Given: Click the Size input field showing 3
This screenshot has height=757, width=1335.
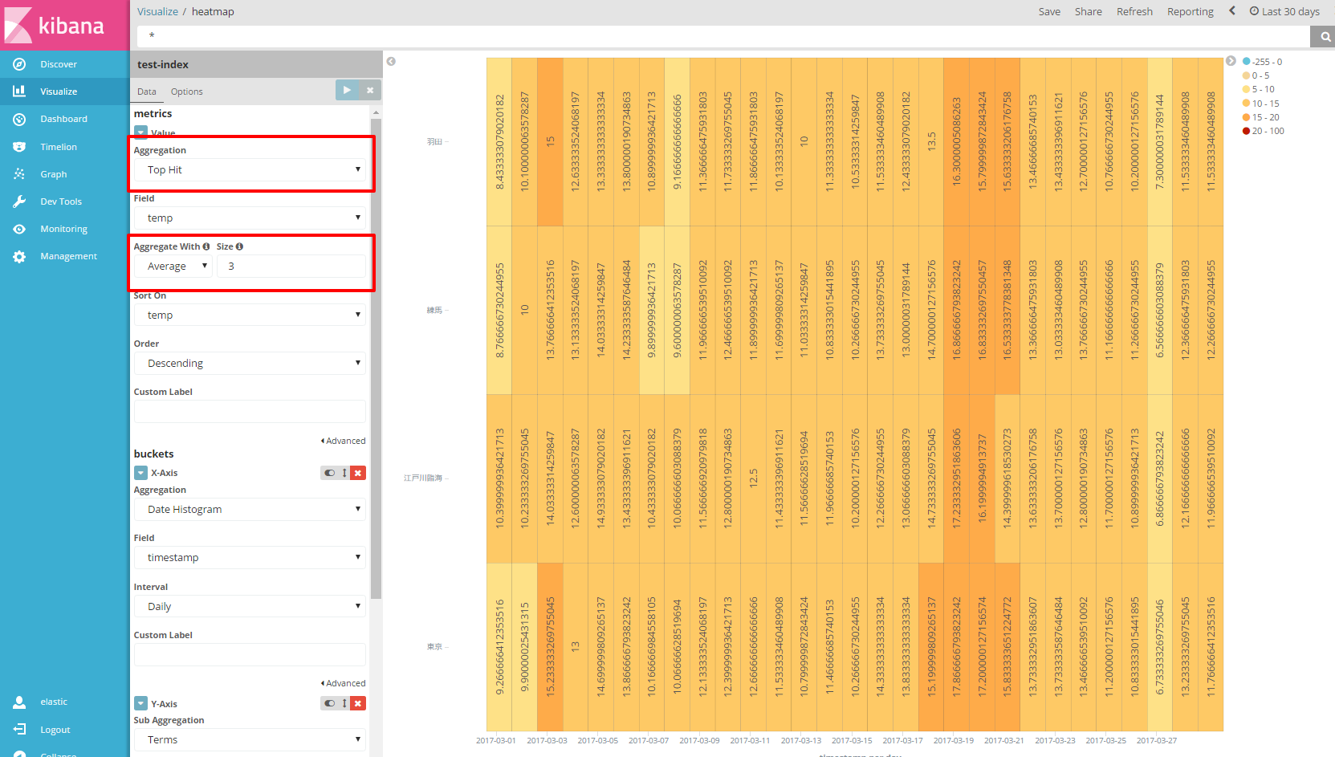Looking at the screenshot, I should [x=291, y=266].
